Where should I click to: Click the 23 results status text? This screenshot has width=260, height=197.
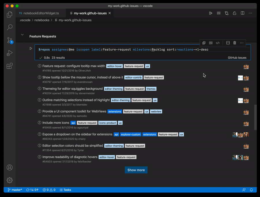[x=58, y=58]
